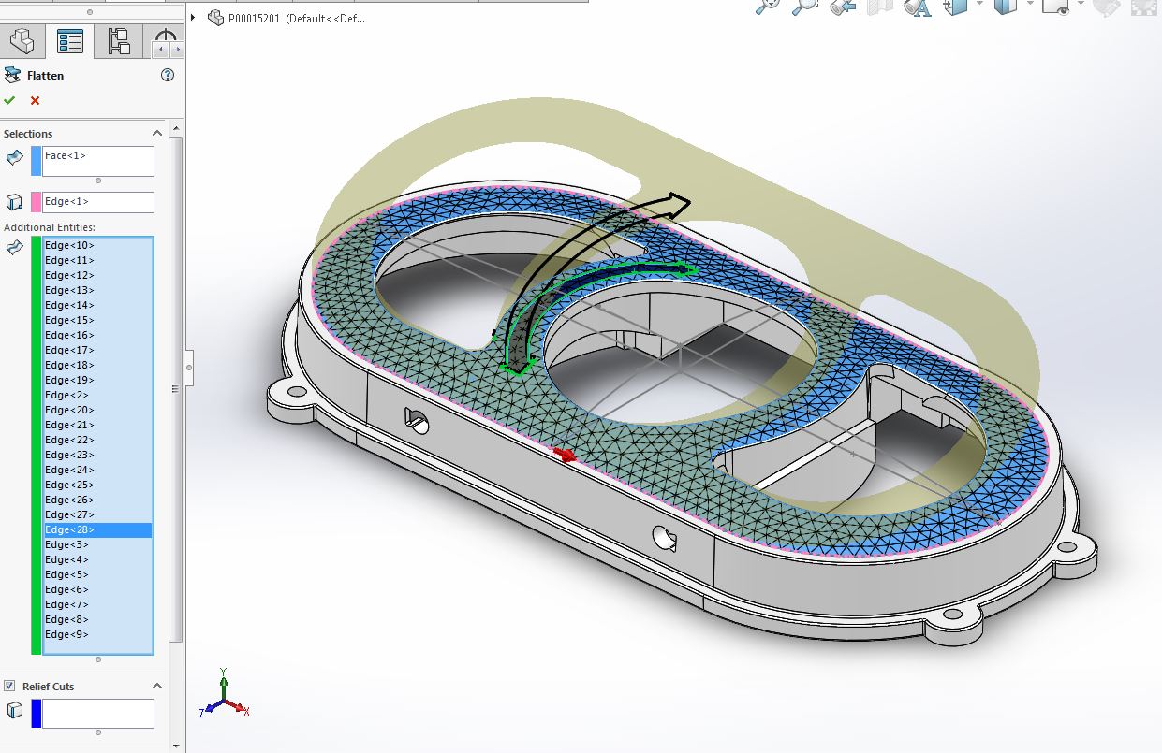Image resolution: width=1162 pixels, height=753 pixels.
Task: Select Edge<7> in Additional Entities
Action: [x=98, y=604]
